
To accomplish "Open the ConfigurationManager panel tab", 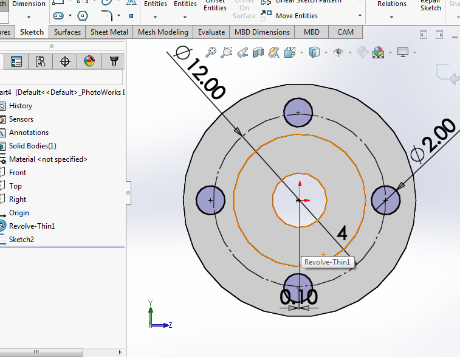I will (x=41, y=61).
